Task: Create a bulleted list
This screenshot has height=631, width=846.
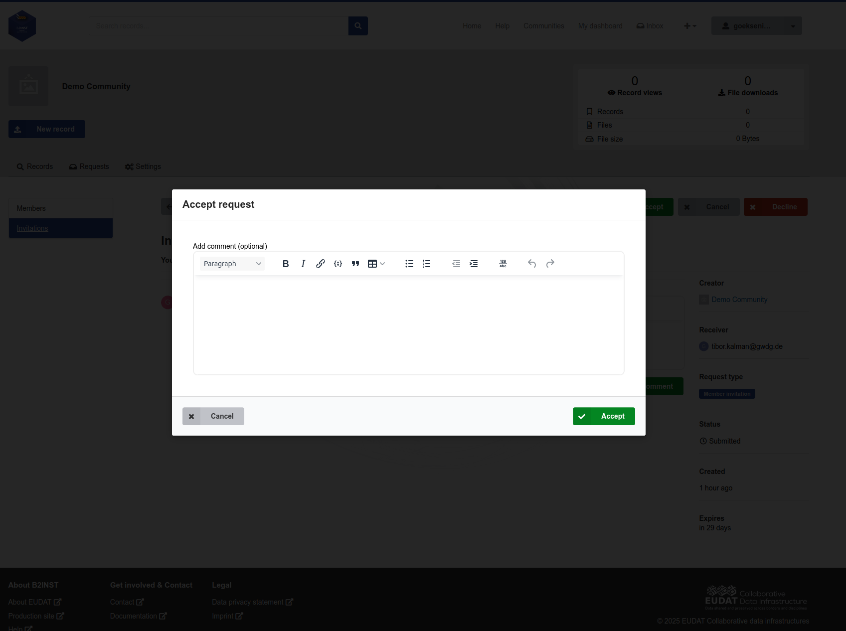Action: pyautogui.click(x=409, y=264)
